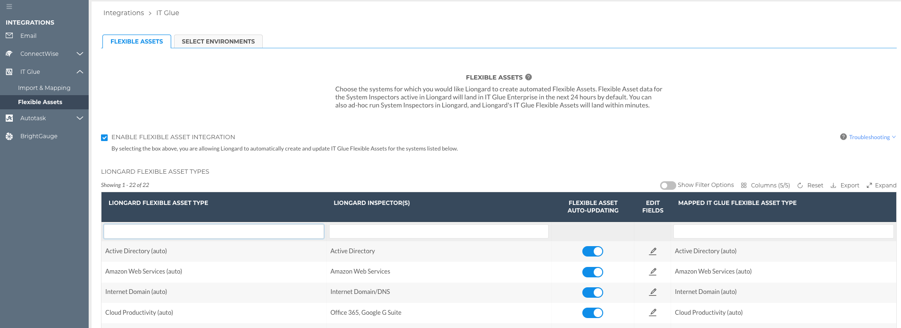Click 'Showing 1 - 22 of 22' text

125,185
